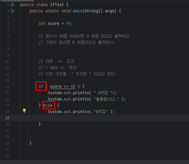Click the string "B학점" on line 18
189x164 pixels.
[x=101, y=112]
